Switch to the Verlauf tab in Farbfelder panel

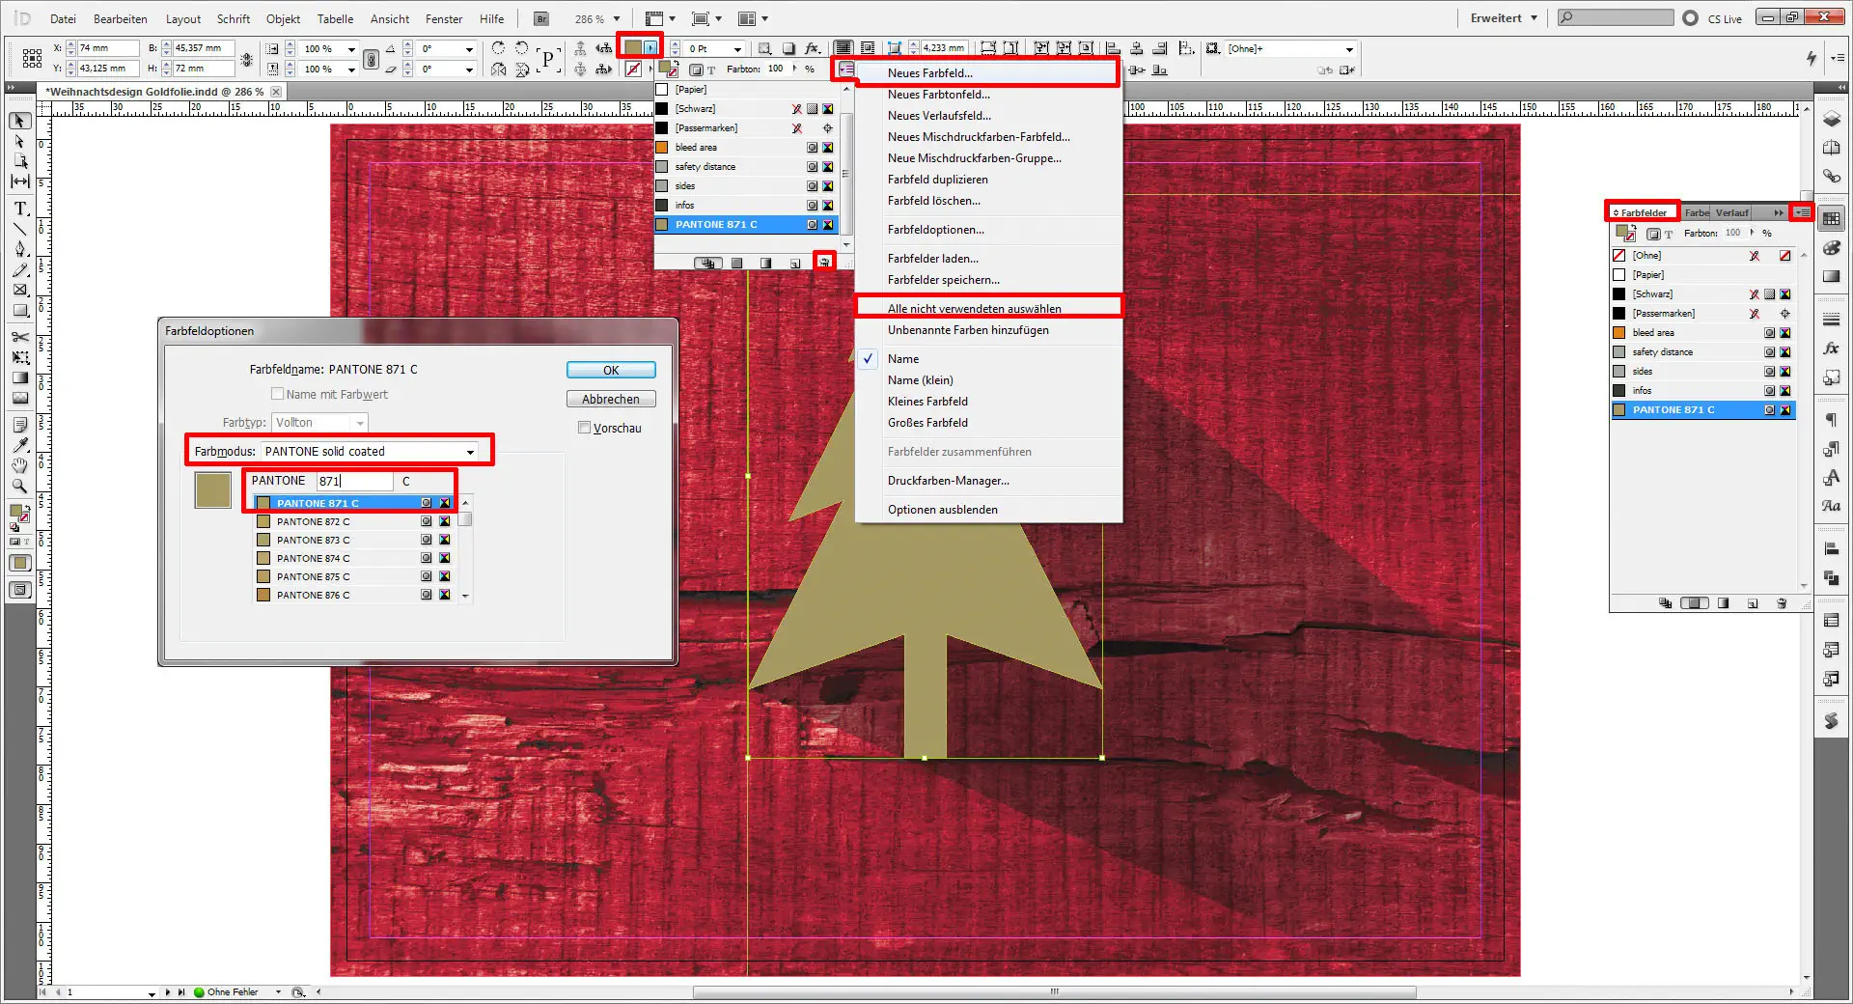point(1731,212)
